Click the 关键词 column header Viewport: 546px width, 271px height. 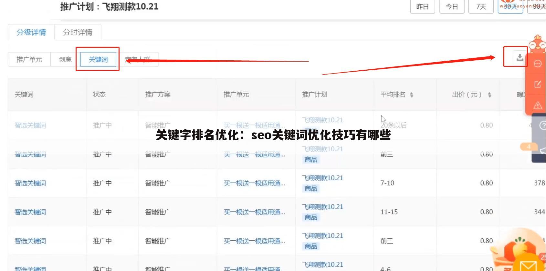(x=24, y=95)
